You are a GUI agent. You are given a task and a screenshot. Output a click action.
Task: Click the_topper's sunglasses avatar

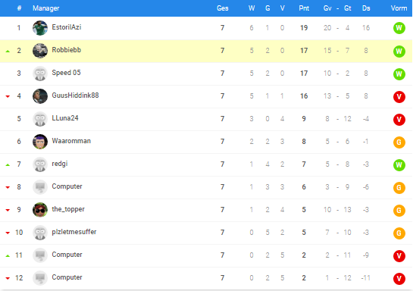point(40,210)
